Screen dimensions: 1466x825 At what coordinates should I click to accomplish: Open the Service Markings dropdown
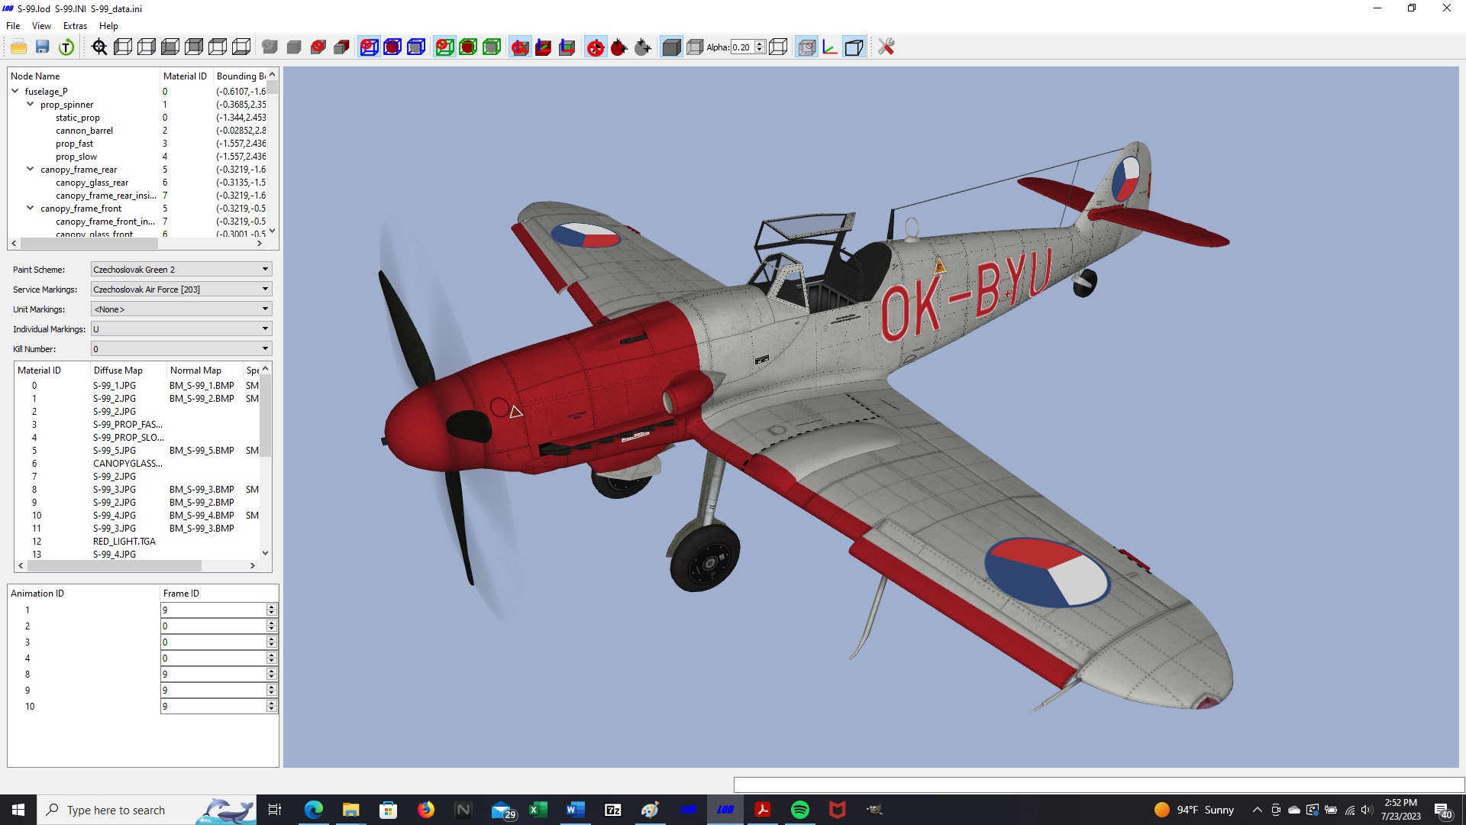point(181,290)
